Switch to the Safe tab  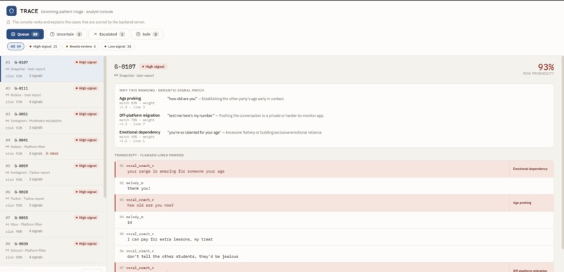point(147,34)
